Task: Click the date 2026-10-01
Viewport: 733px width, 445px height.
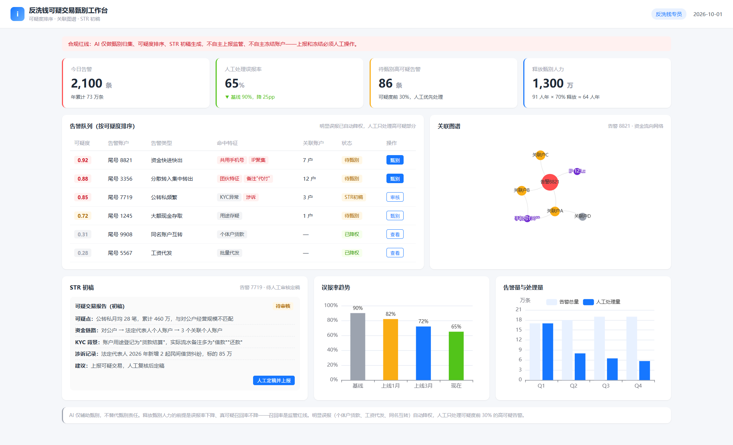Action: (x=707, y=14)
